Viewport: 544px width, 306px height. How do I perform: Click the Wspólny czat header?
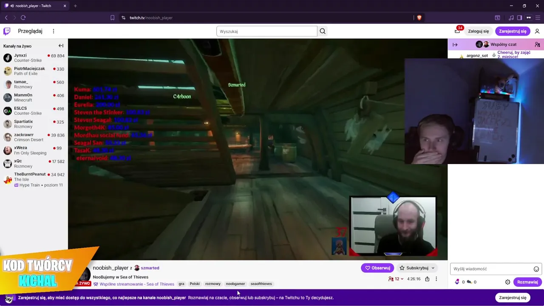(503, 45)
